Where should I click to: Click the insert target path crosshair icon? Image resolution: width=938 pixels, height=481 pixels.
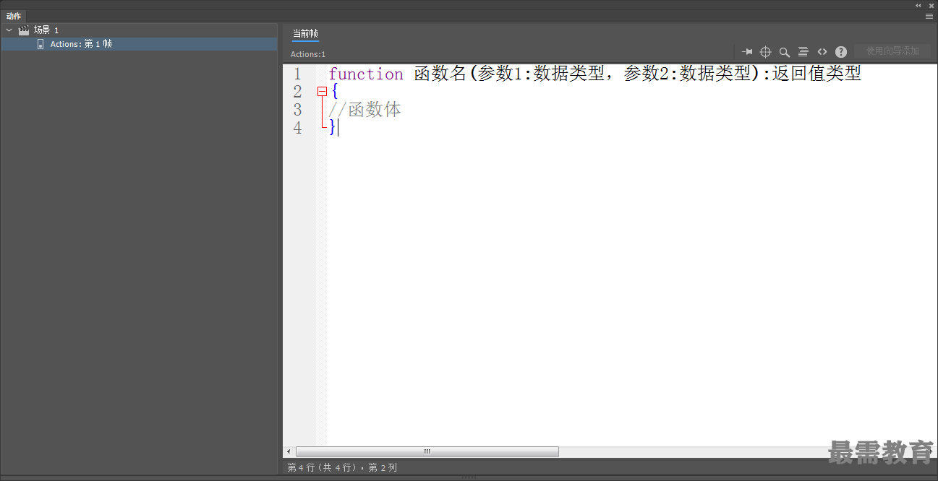pos(766,51)
